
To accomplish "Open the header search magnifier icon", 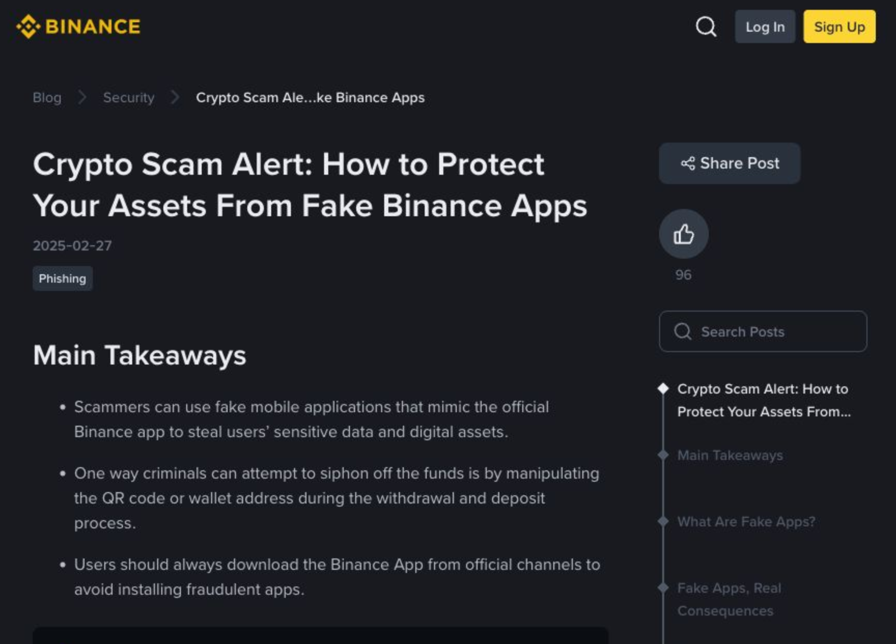I will click(x=706, y=26).
